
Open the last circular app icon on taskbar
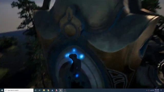point(65,90)
